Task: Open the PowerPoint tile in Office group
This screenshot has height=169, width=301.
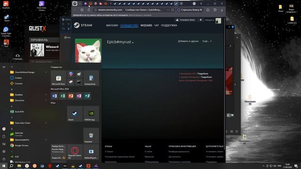Action: coord(71,96)
